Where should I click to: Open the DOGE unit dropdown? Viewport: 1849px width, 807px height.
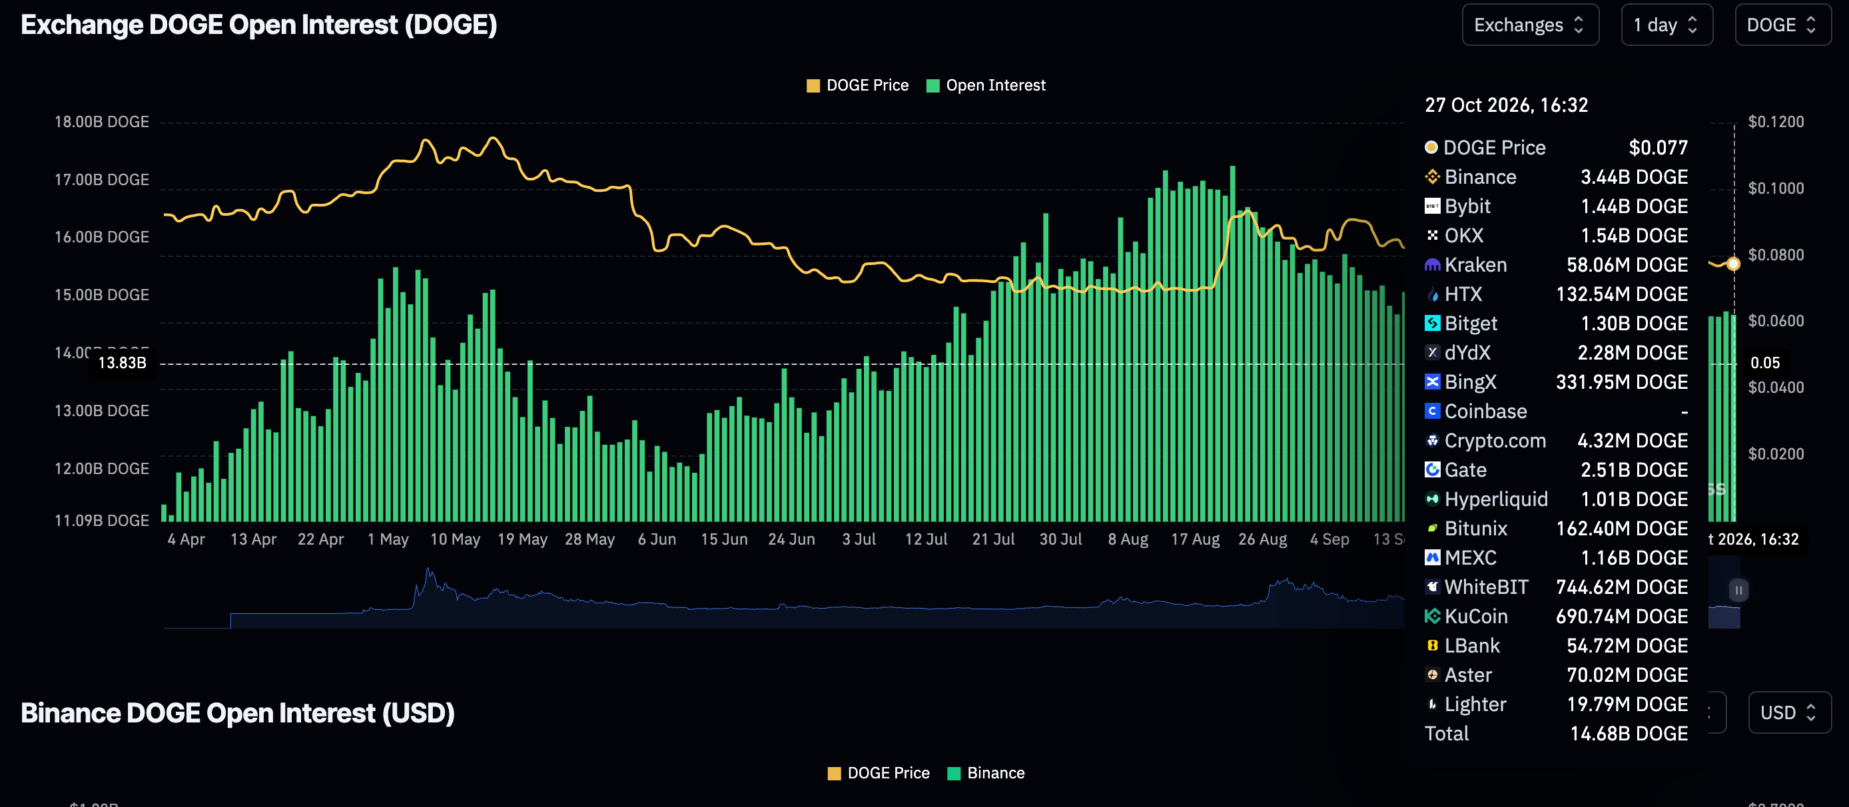click(x=1782, y=25)
